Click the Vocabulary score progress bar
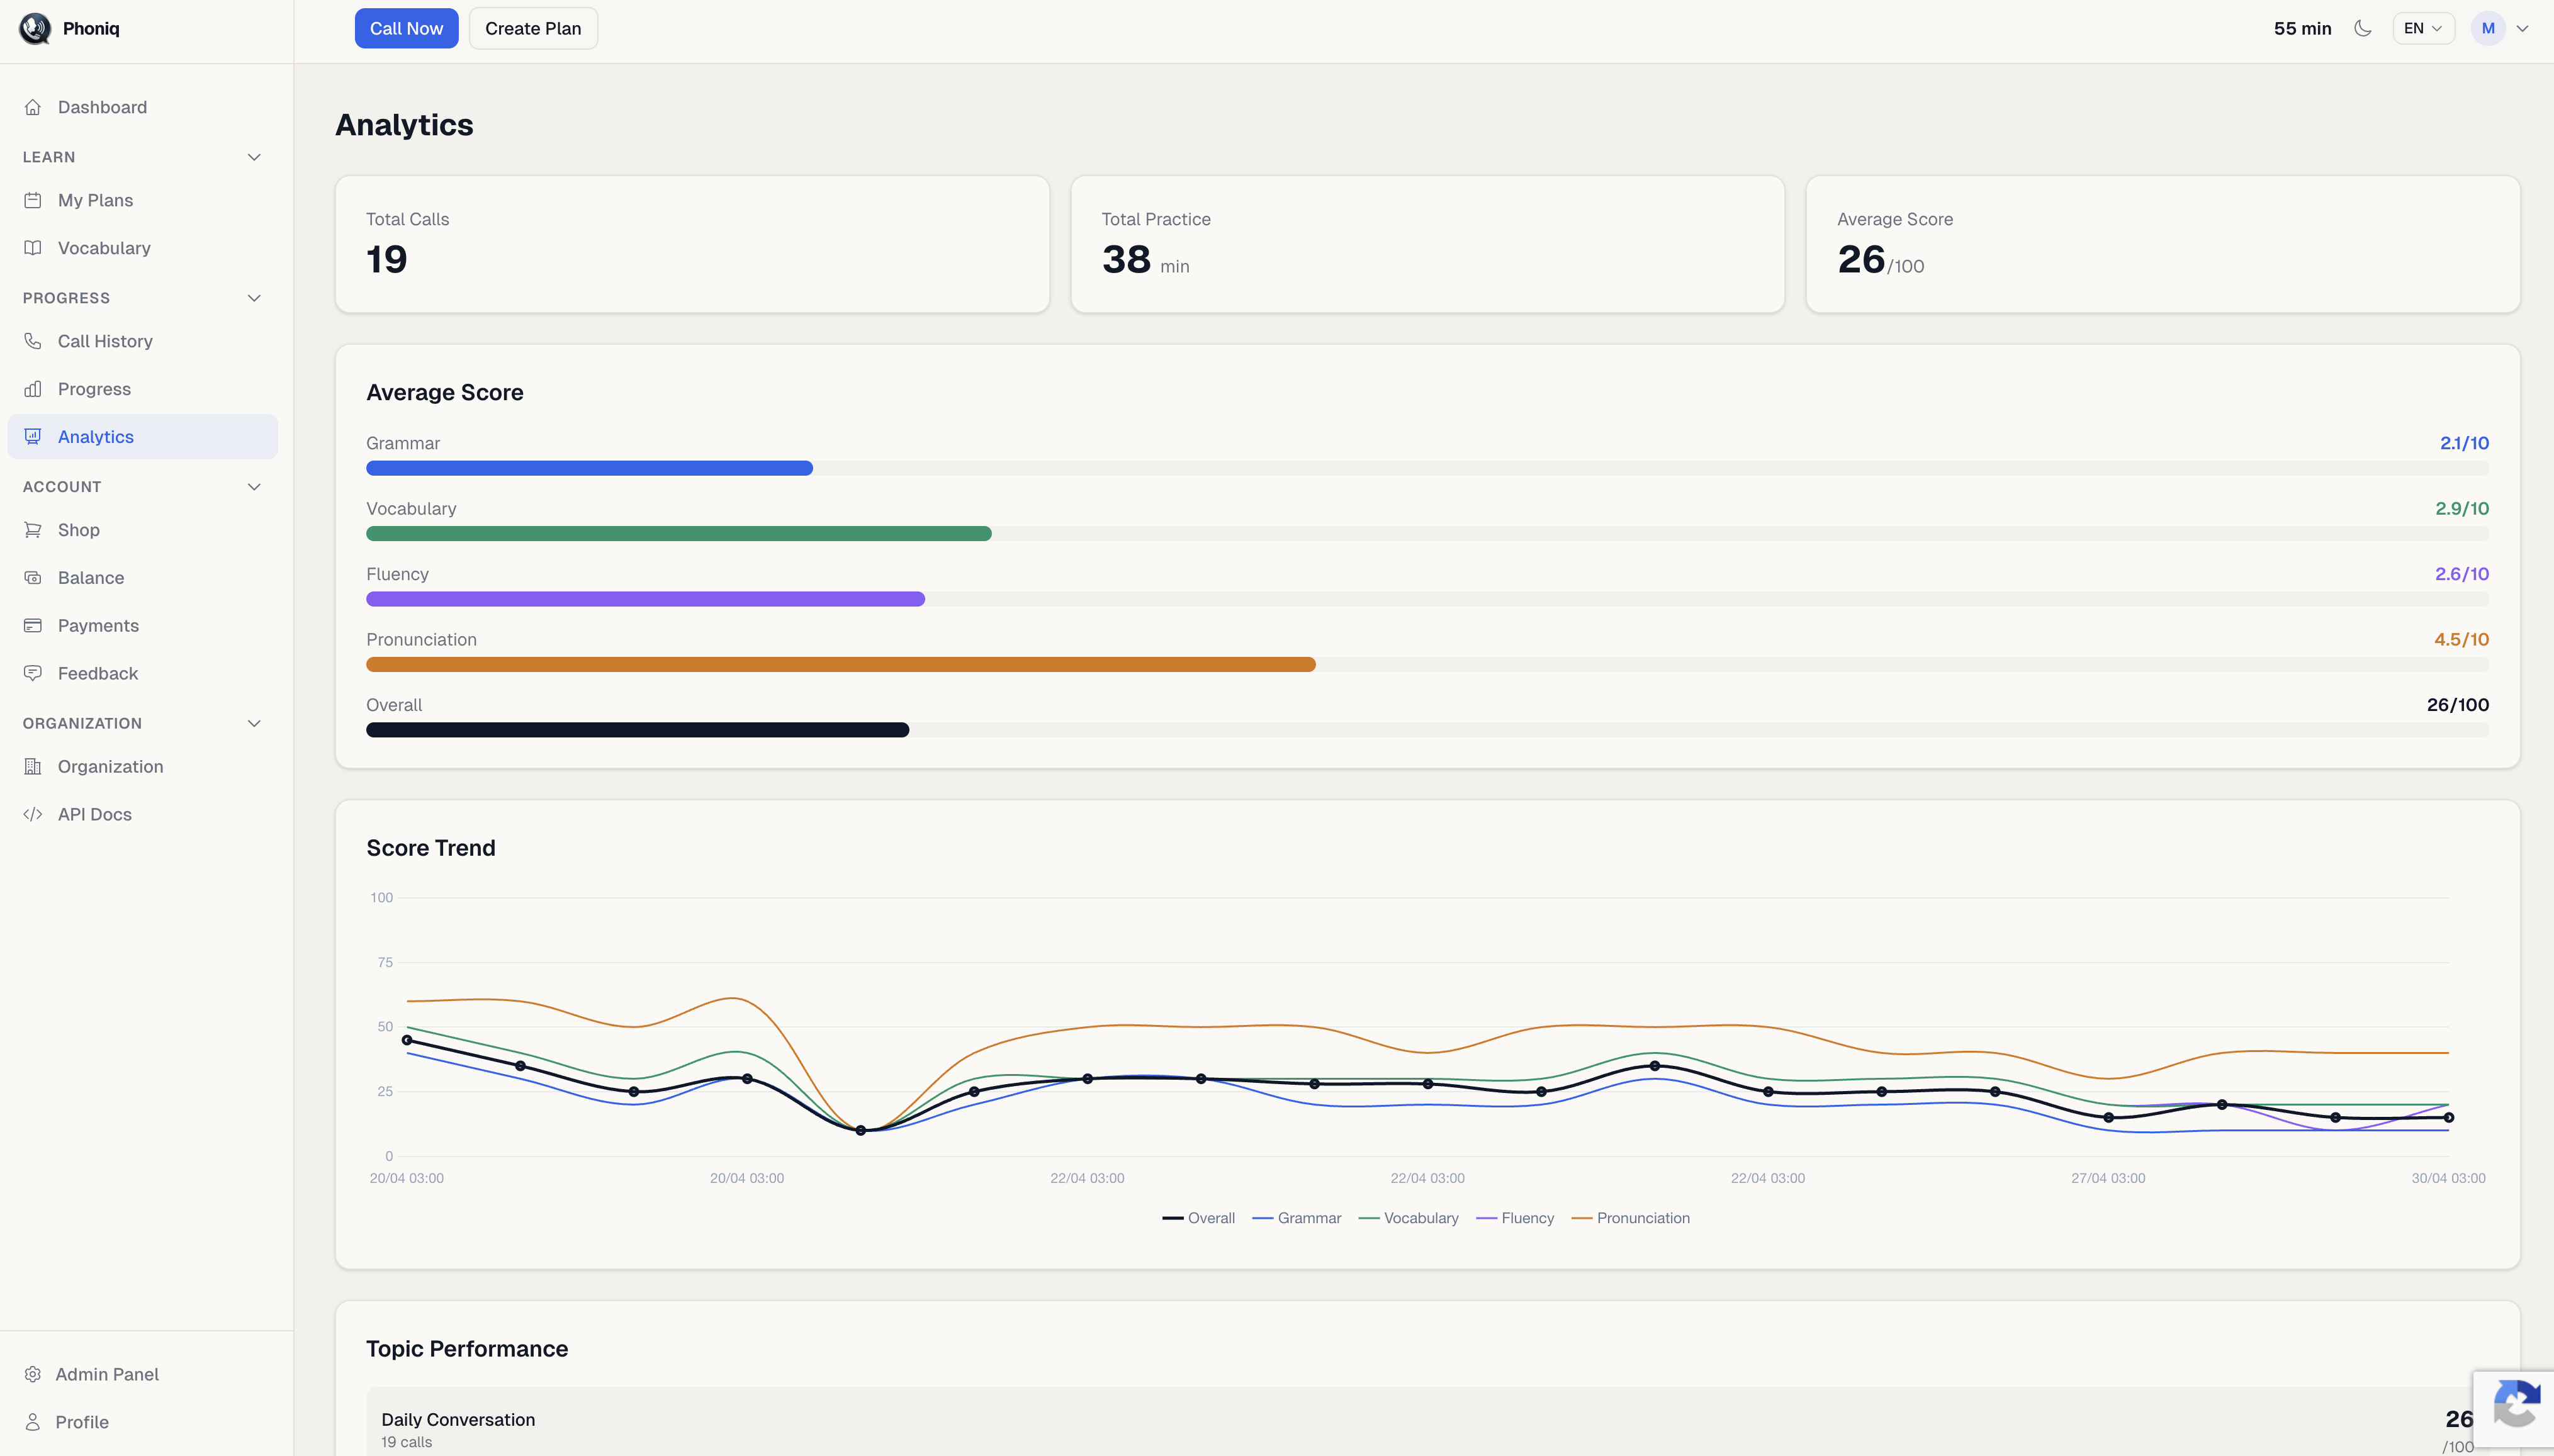Screen dimensions: 2554x1456 pyautogui.click(x=1427, y=534)
